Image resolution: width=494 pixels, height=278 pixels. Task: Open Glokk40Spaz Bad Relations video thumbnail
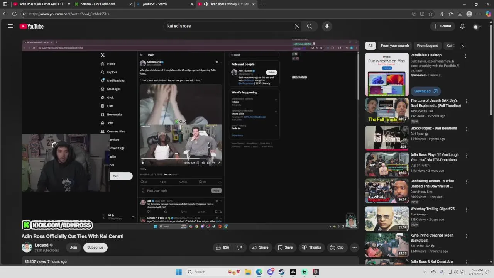coord(387,138)
